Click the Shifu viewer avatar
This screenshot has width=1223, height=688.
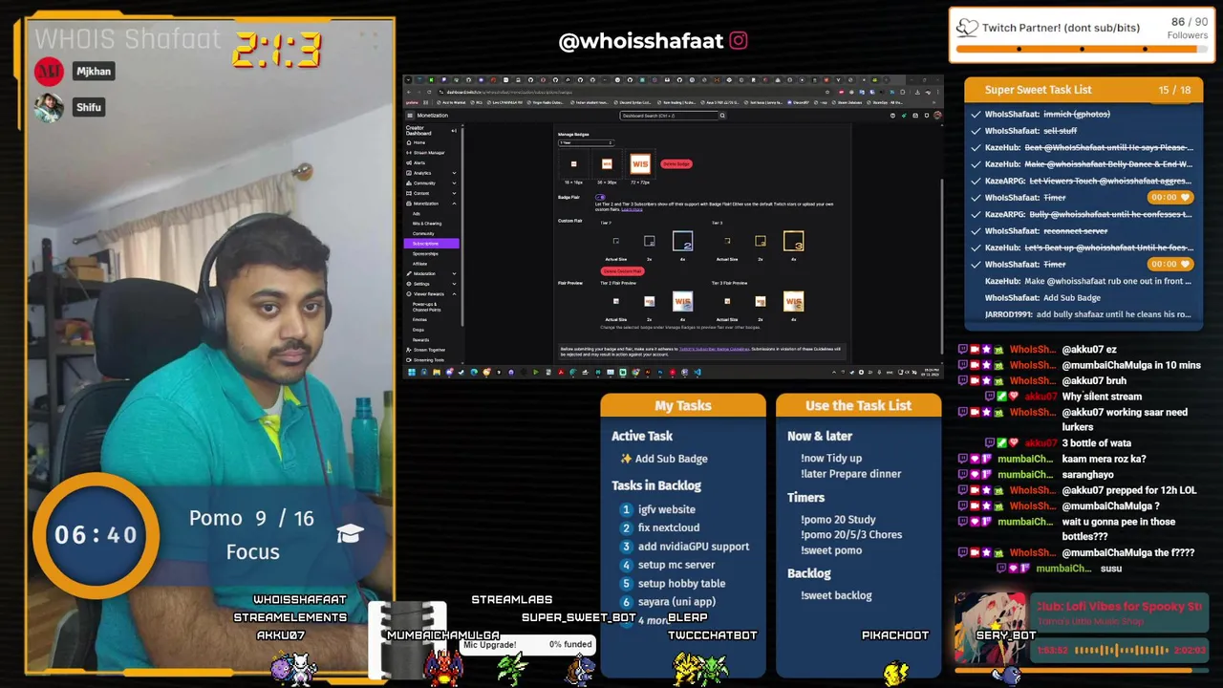coord(50,108)
